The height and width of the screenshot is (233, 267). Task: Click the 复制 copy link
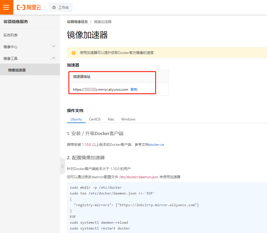coord(134,89)
